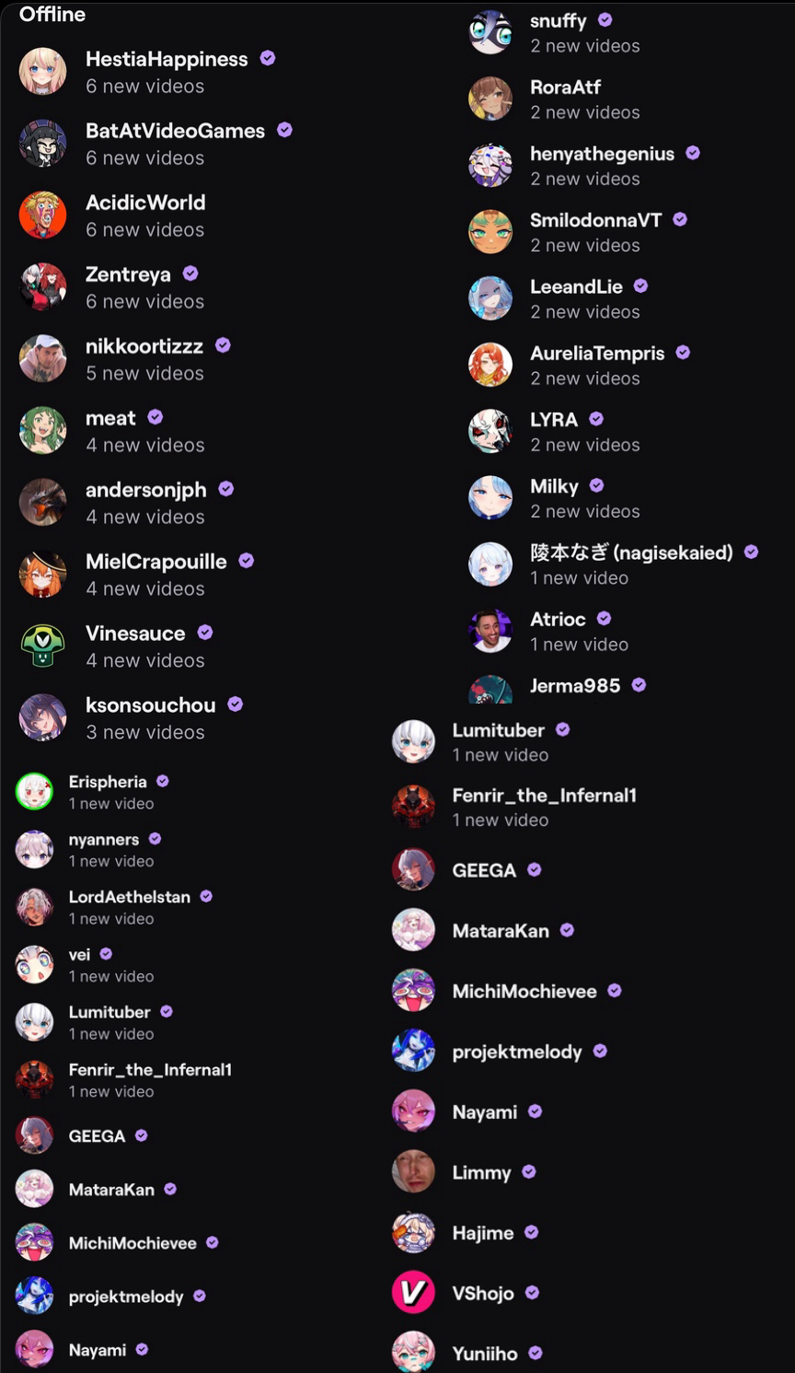Click the Atrioc profile picture
This screenshot has width=795, height=1373.
[490, 631]
